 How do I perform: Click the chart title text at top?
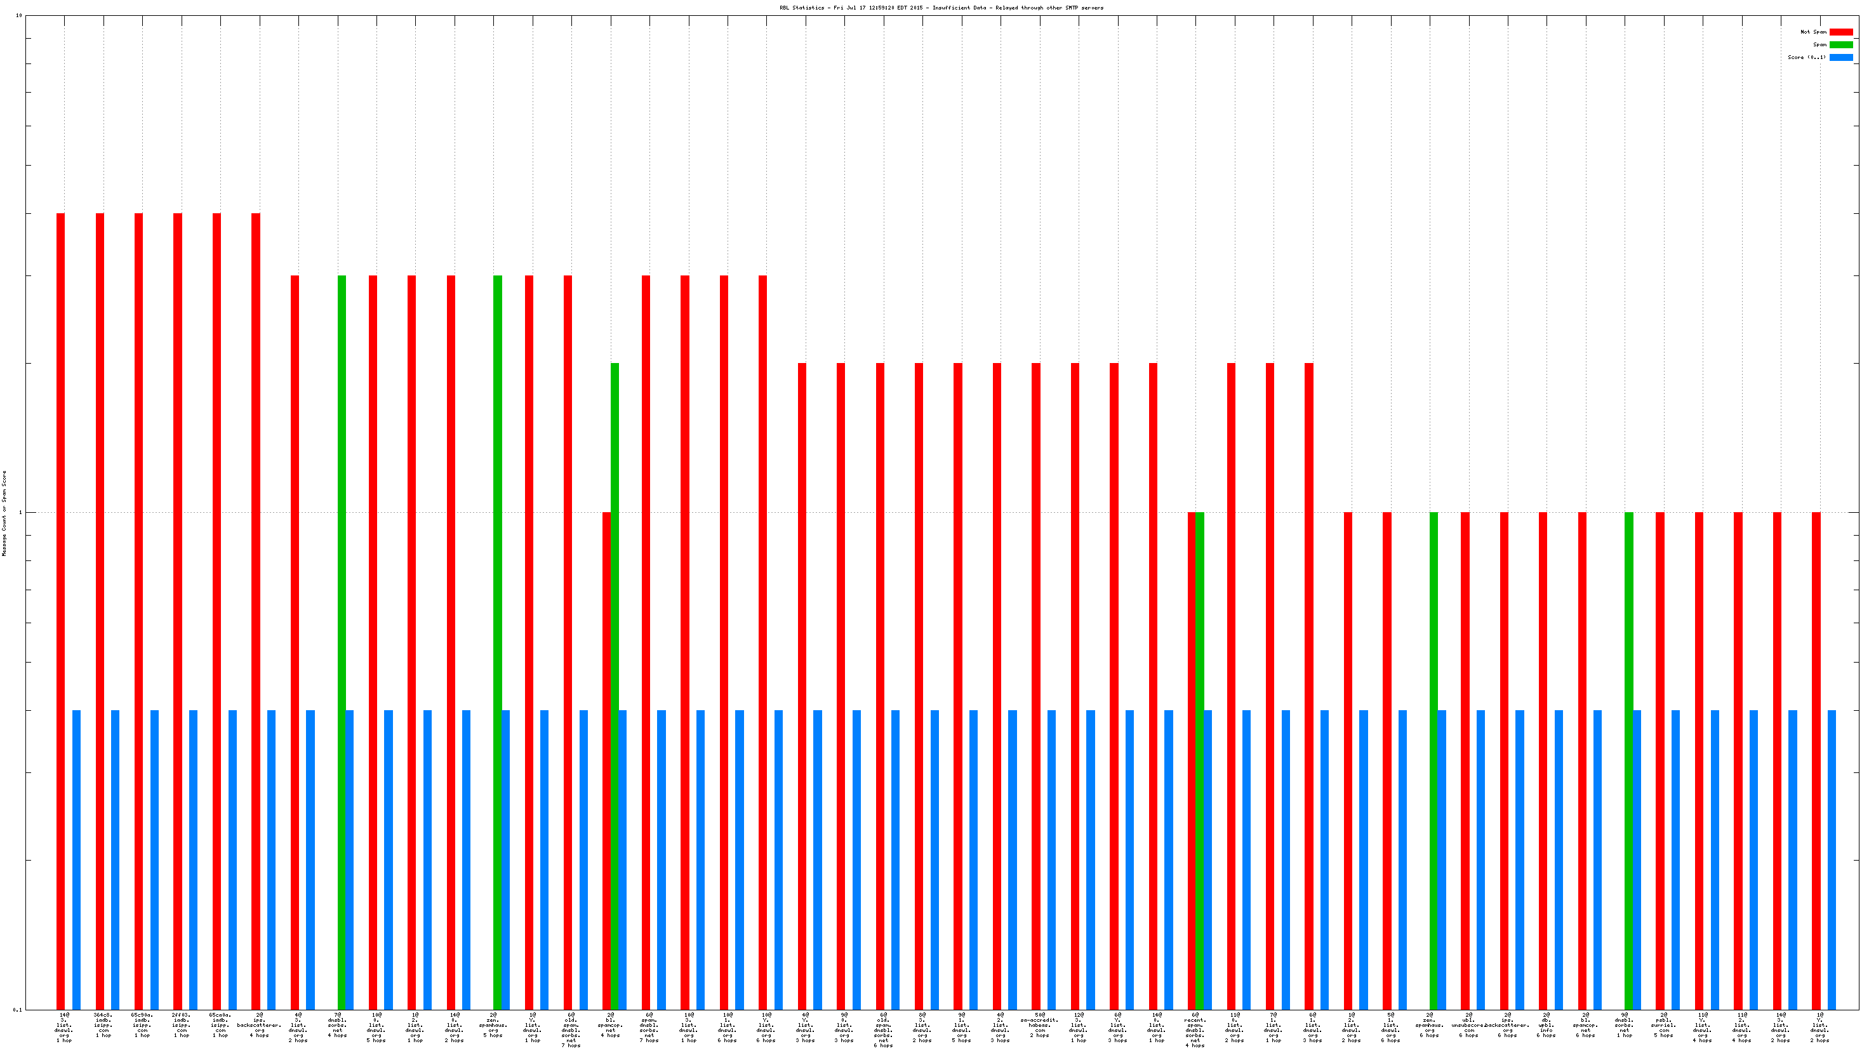[x=941, y=8]
